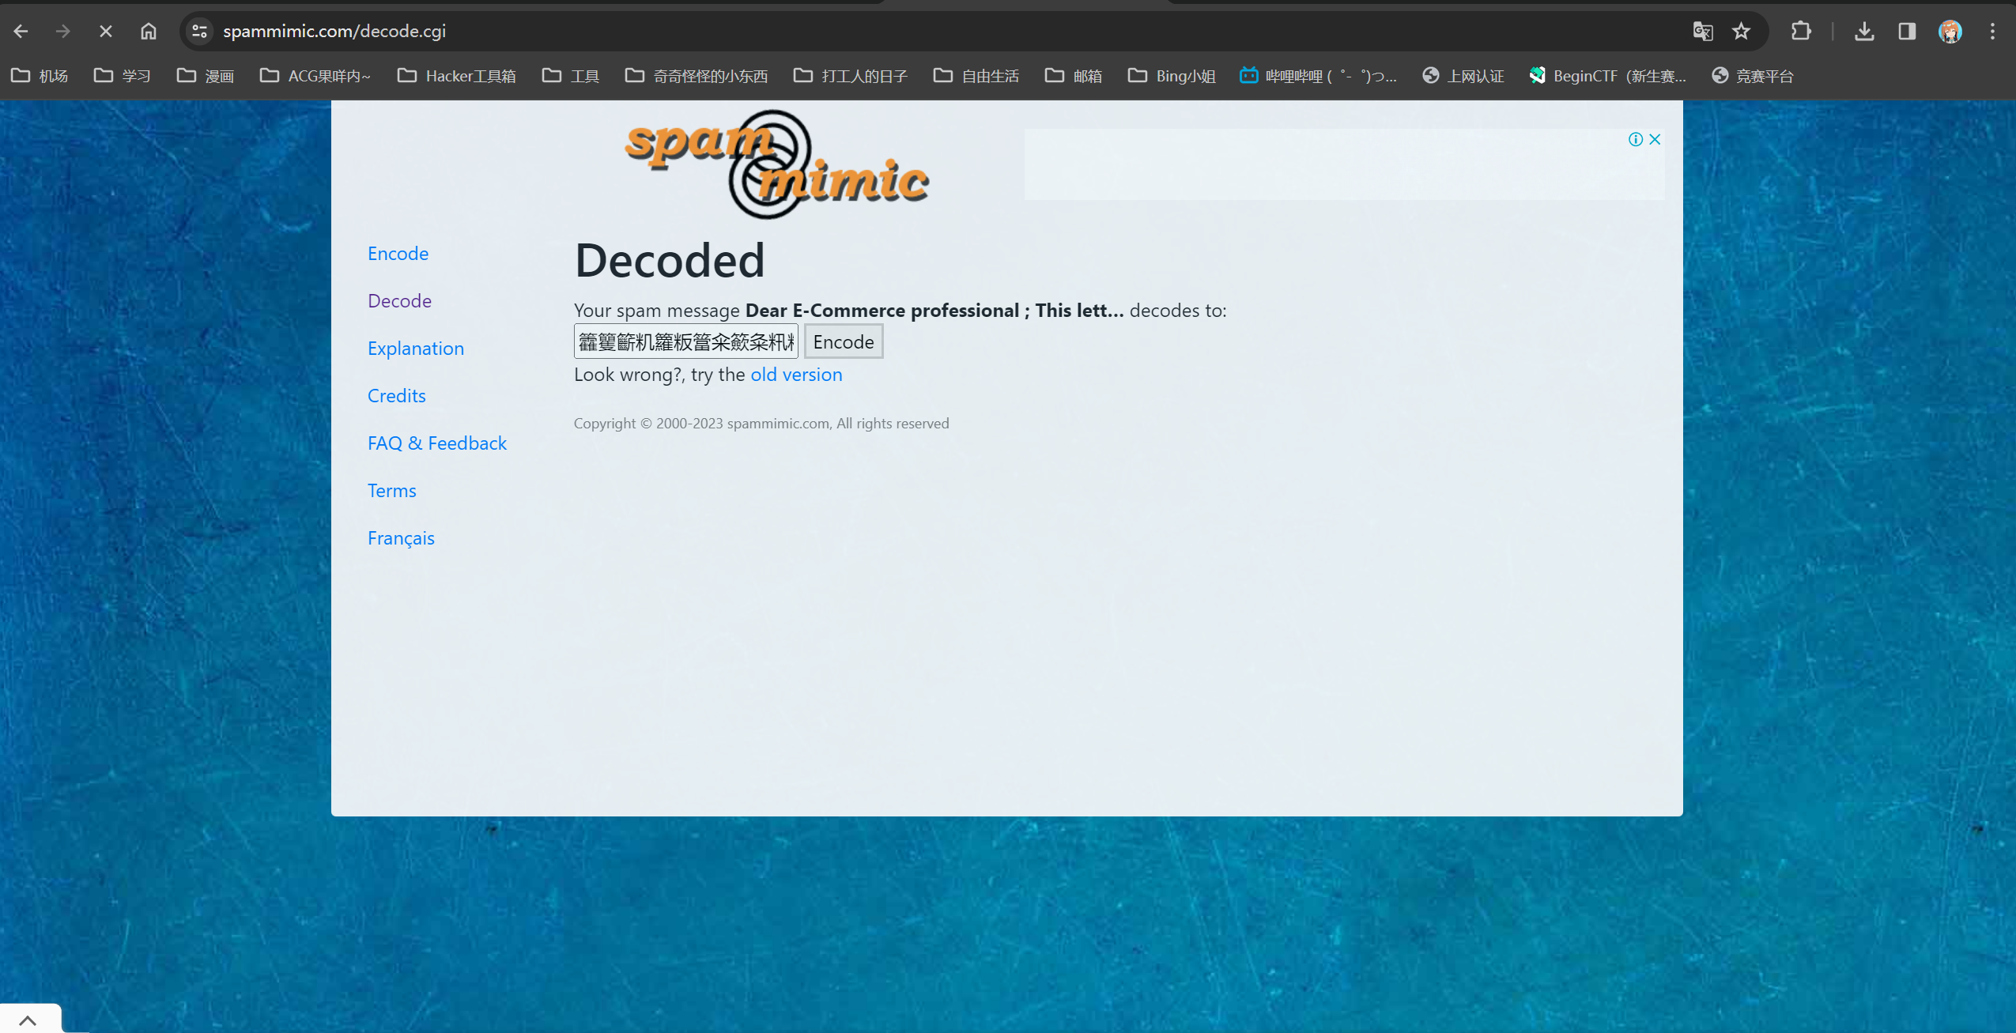Bookmark this page with star icon
This screenshot has width=2016, height=1033.
point(1741,31)
